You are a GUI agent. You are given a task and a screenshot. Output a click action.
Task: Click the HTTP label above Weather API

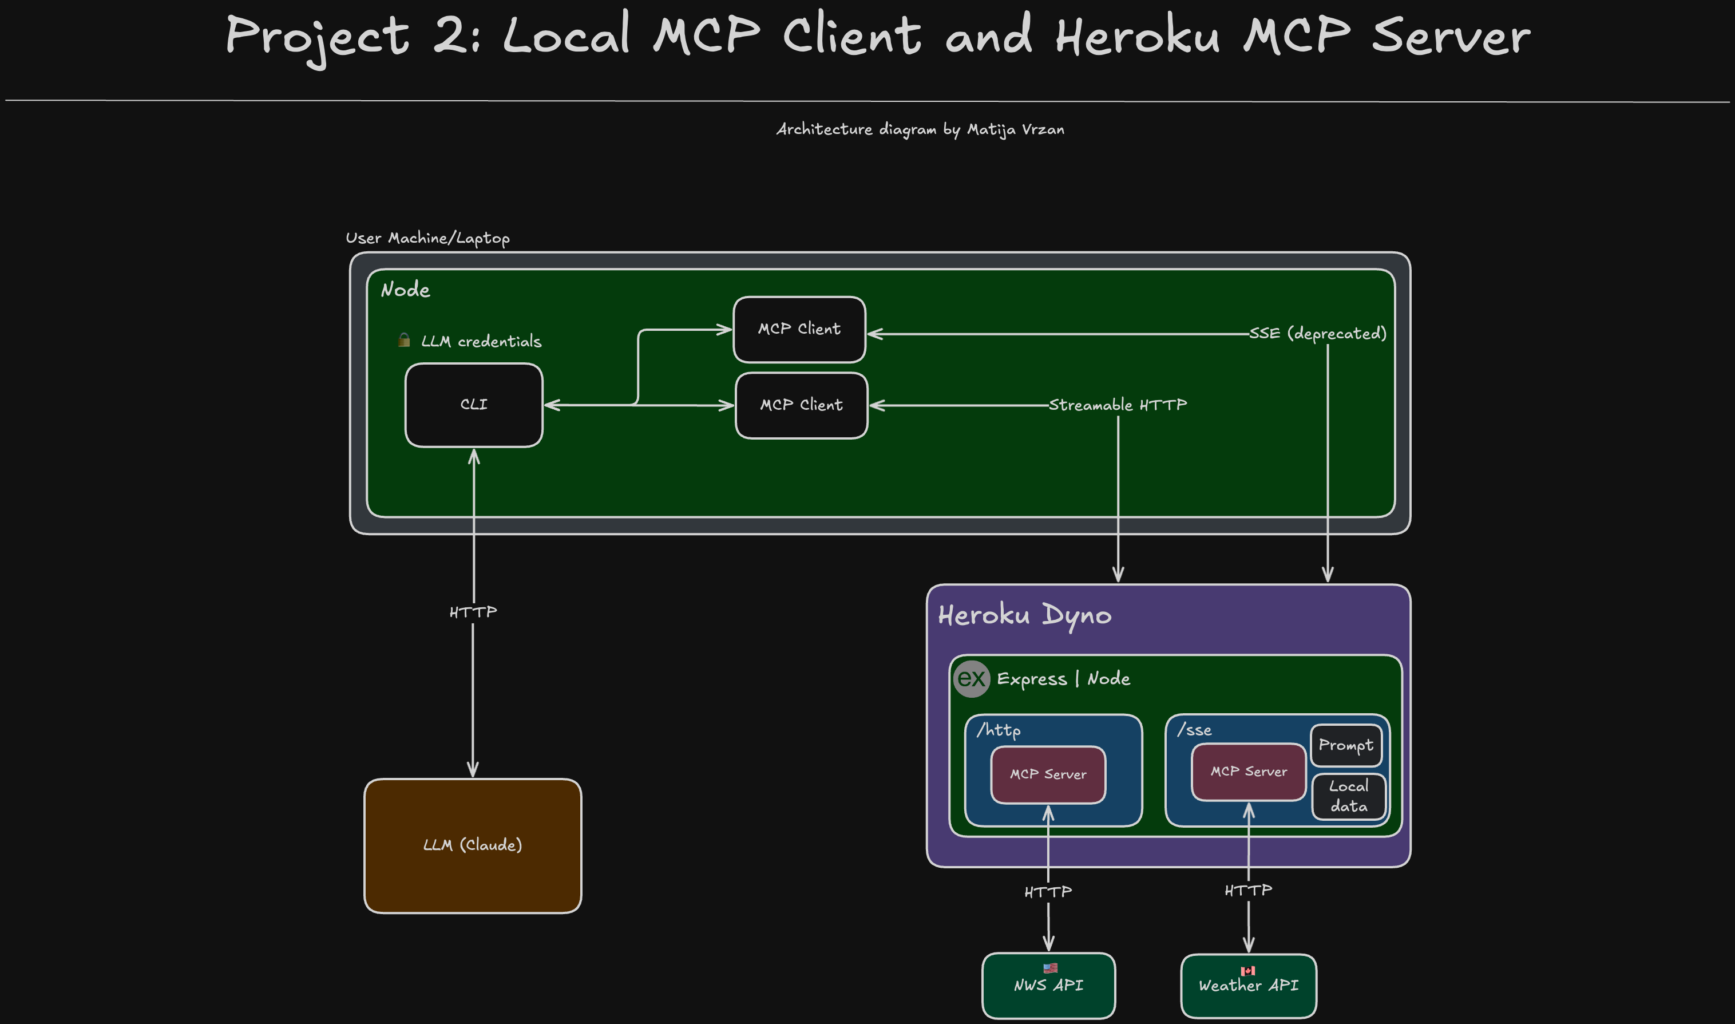pyautogui.click(x=1248, y=891)
